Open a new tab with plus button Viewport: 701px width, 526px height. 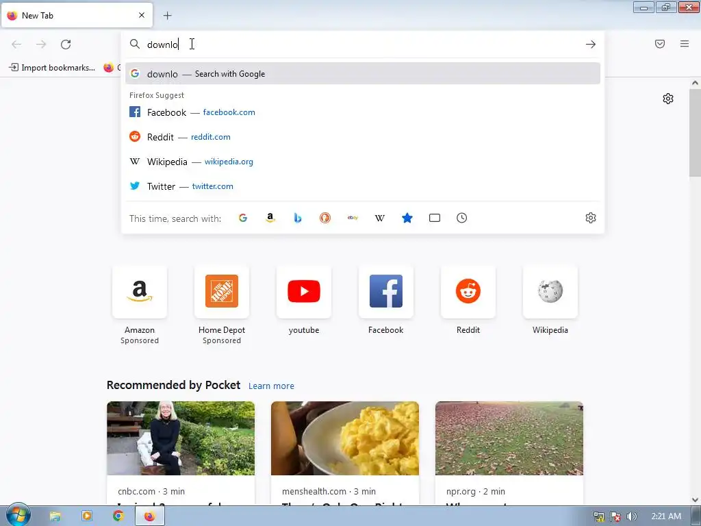point(167,16)
